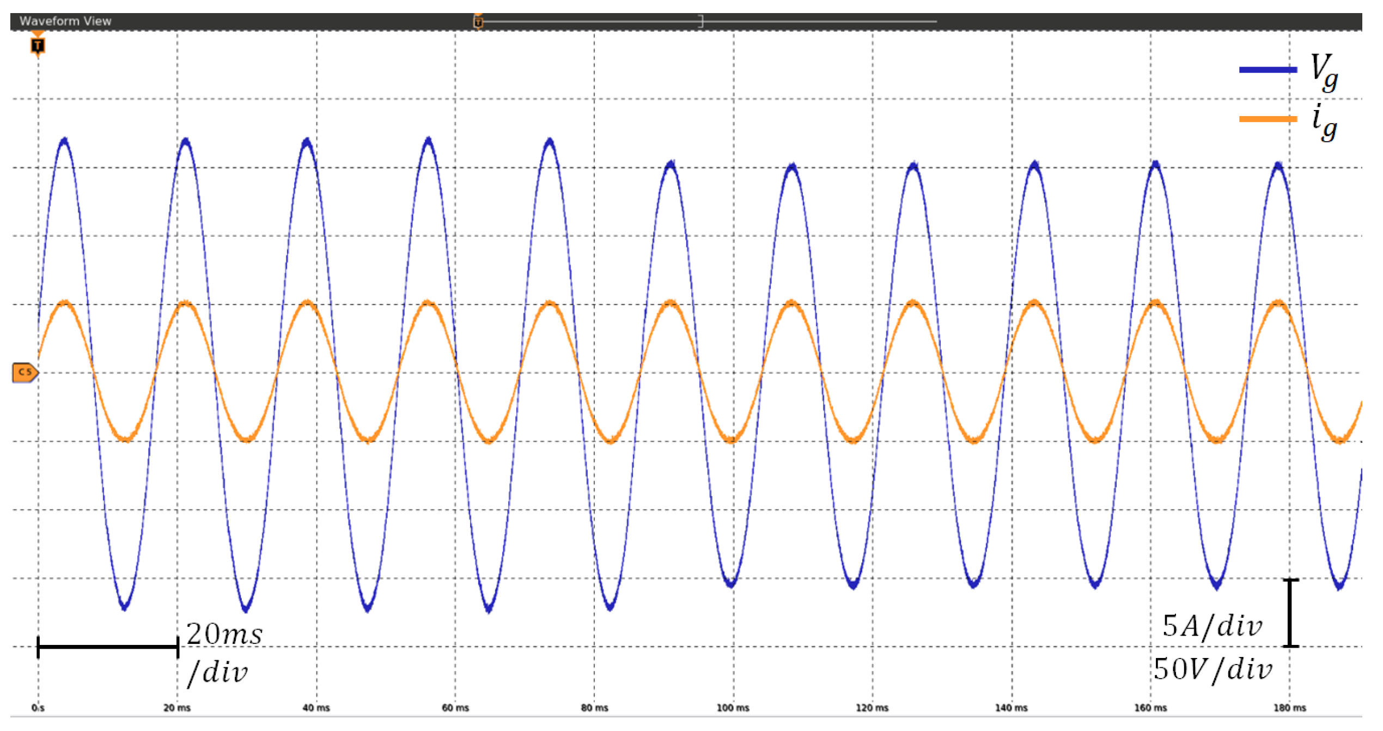
Task: Click the 40 ms time axis label
Action: pos(316,708)
